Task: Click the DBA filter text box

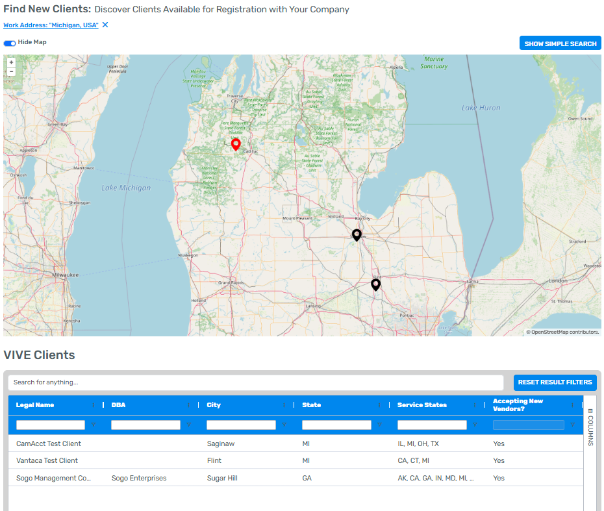Action: (145, 425)
